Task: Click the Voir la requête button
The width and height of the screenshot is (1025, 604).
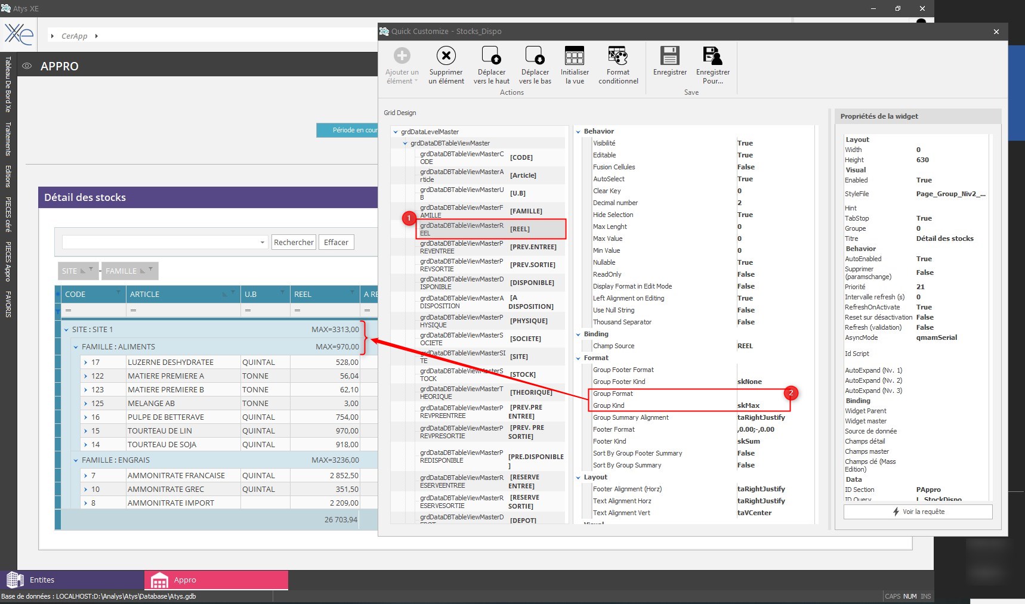Action: 918,512
